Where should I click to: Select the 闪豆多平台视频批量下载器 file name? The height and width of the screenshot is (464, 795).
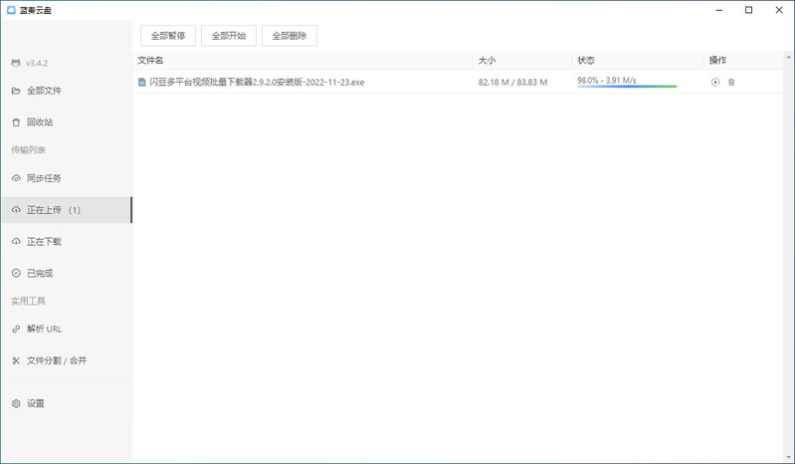point(257,83)
